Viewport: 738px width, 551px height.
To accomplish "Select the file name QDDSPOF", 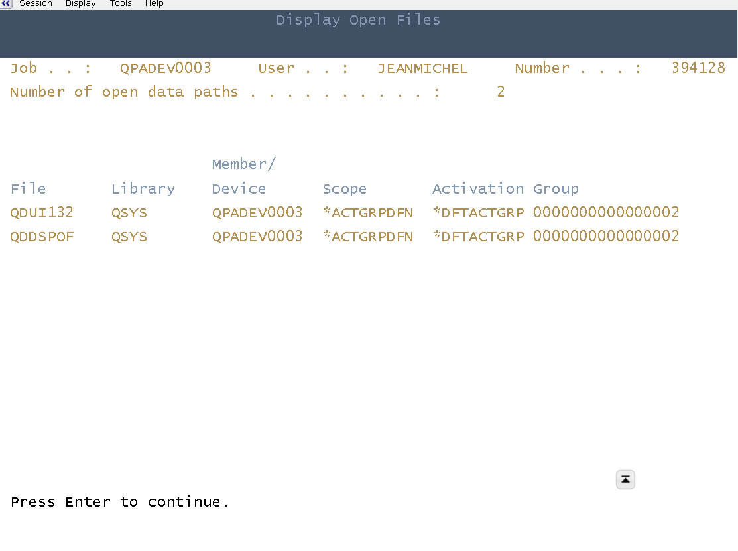I will pos(42,236).
